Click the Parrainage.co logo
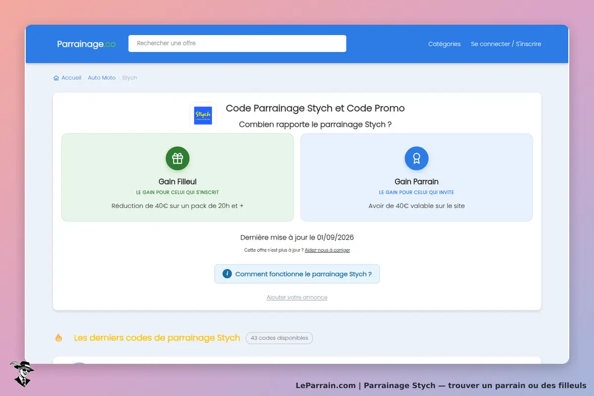 tap(86, 44)
